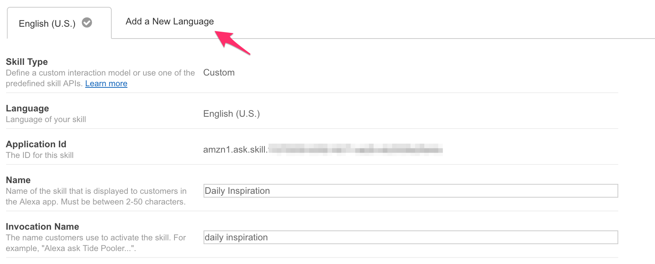Image resolution: width=655 pixels, height=264 pixels.
Task: Click the custom interaction model description text
Action: point(100,73)
